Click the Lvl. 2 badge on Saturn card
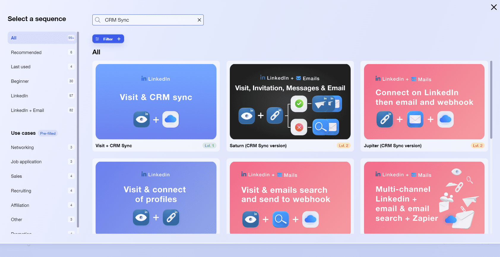Screen dimensions: 500x257 coord(344,145)
